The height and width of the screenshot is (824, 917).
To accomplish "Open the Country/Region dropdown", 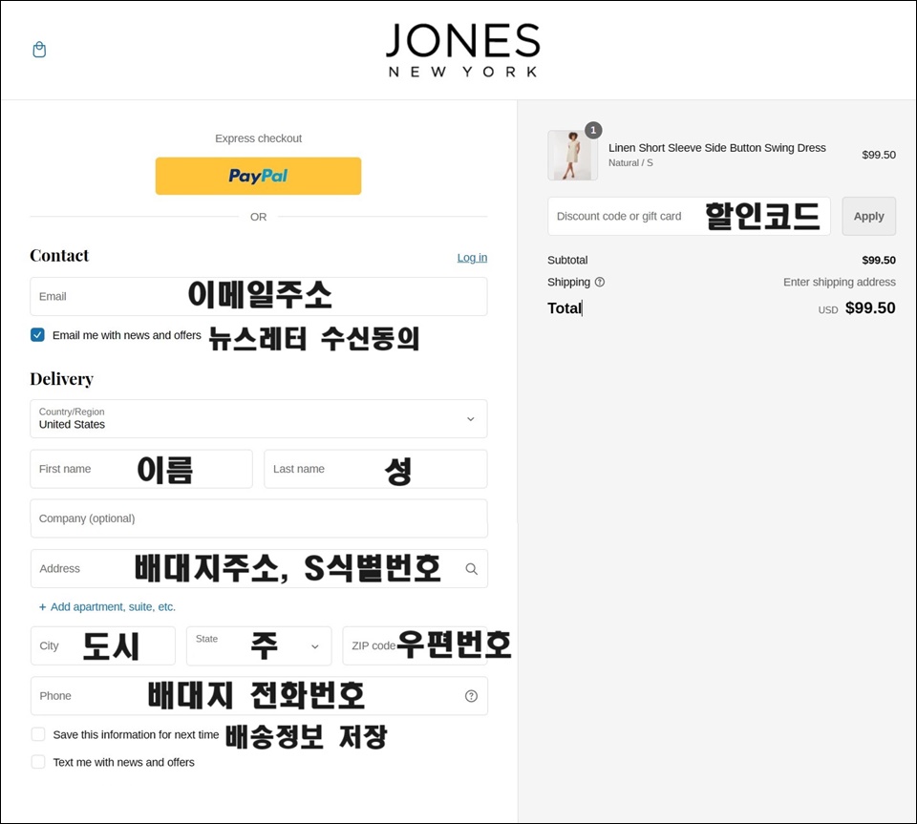I will pyautogui.click(x=259, y=419).
